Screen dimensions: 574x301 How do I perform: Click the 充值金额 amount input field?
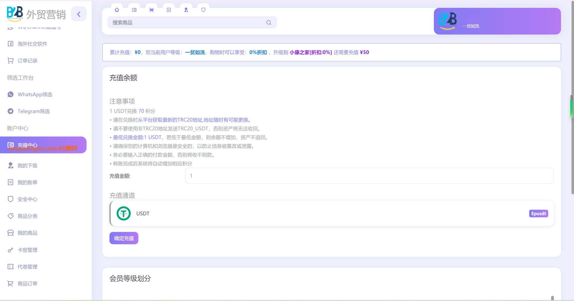point(369,176)
